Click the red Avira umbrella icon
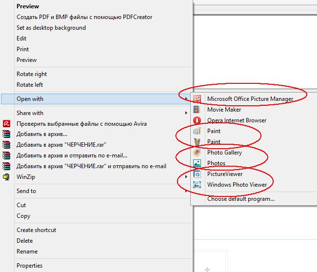The height and width of the screenshot is (272, 317). point(6,124)
